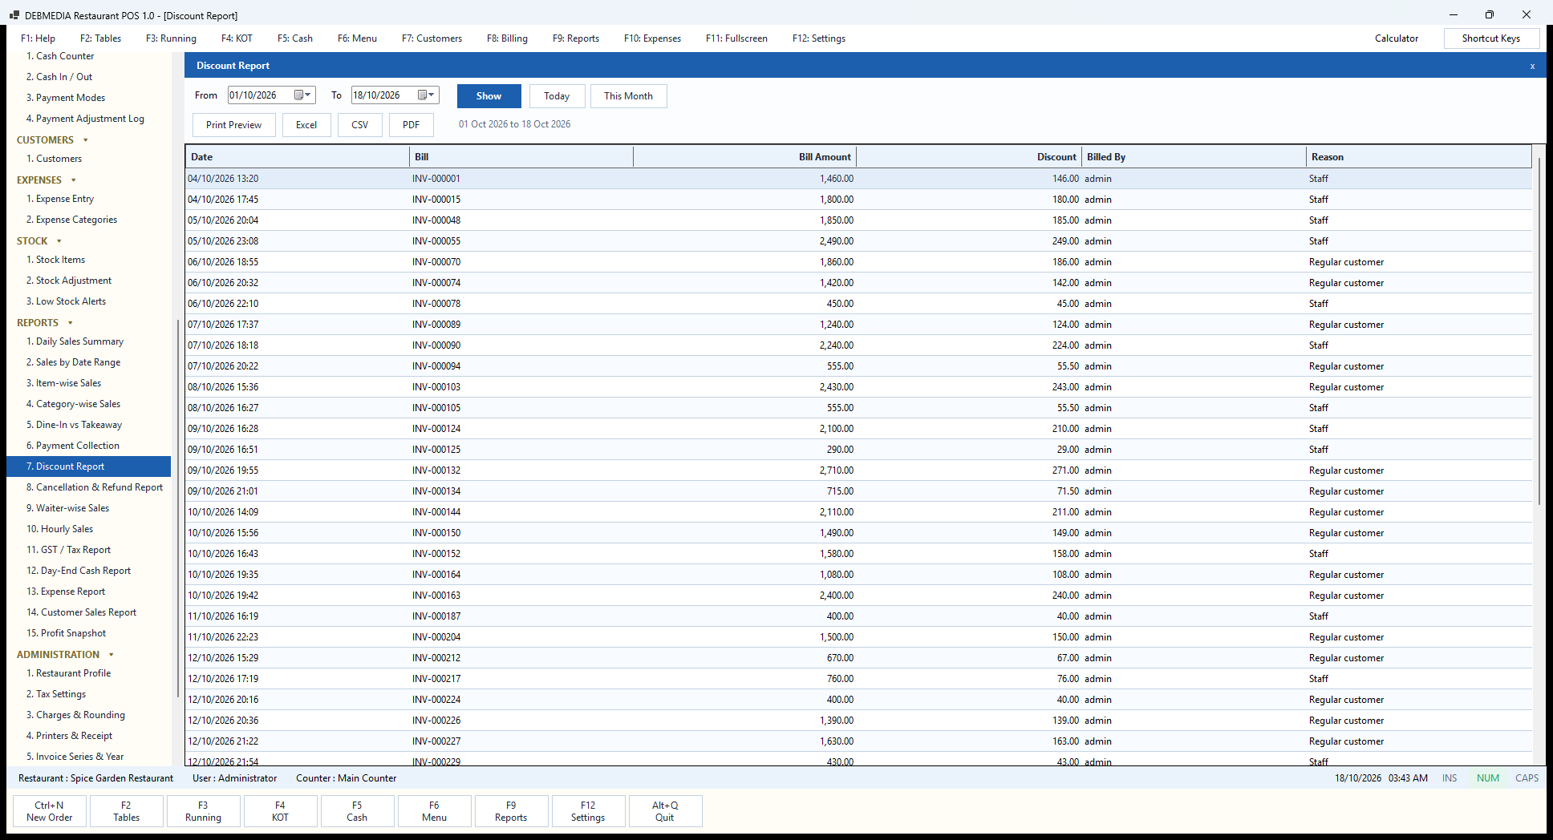The width and height of the screenshot is (1553, 840).
Task: Open the F1: Help menu
Action: (x=38, y=38)
